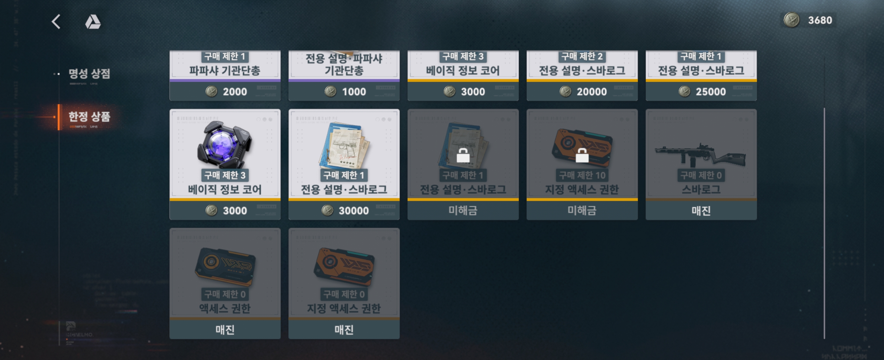This screenshot has width=884, height=360.
Task: Select the 전용 설명·스바로그 blueprint priced 30000
Action: pos(344,164)
